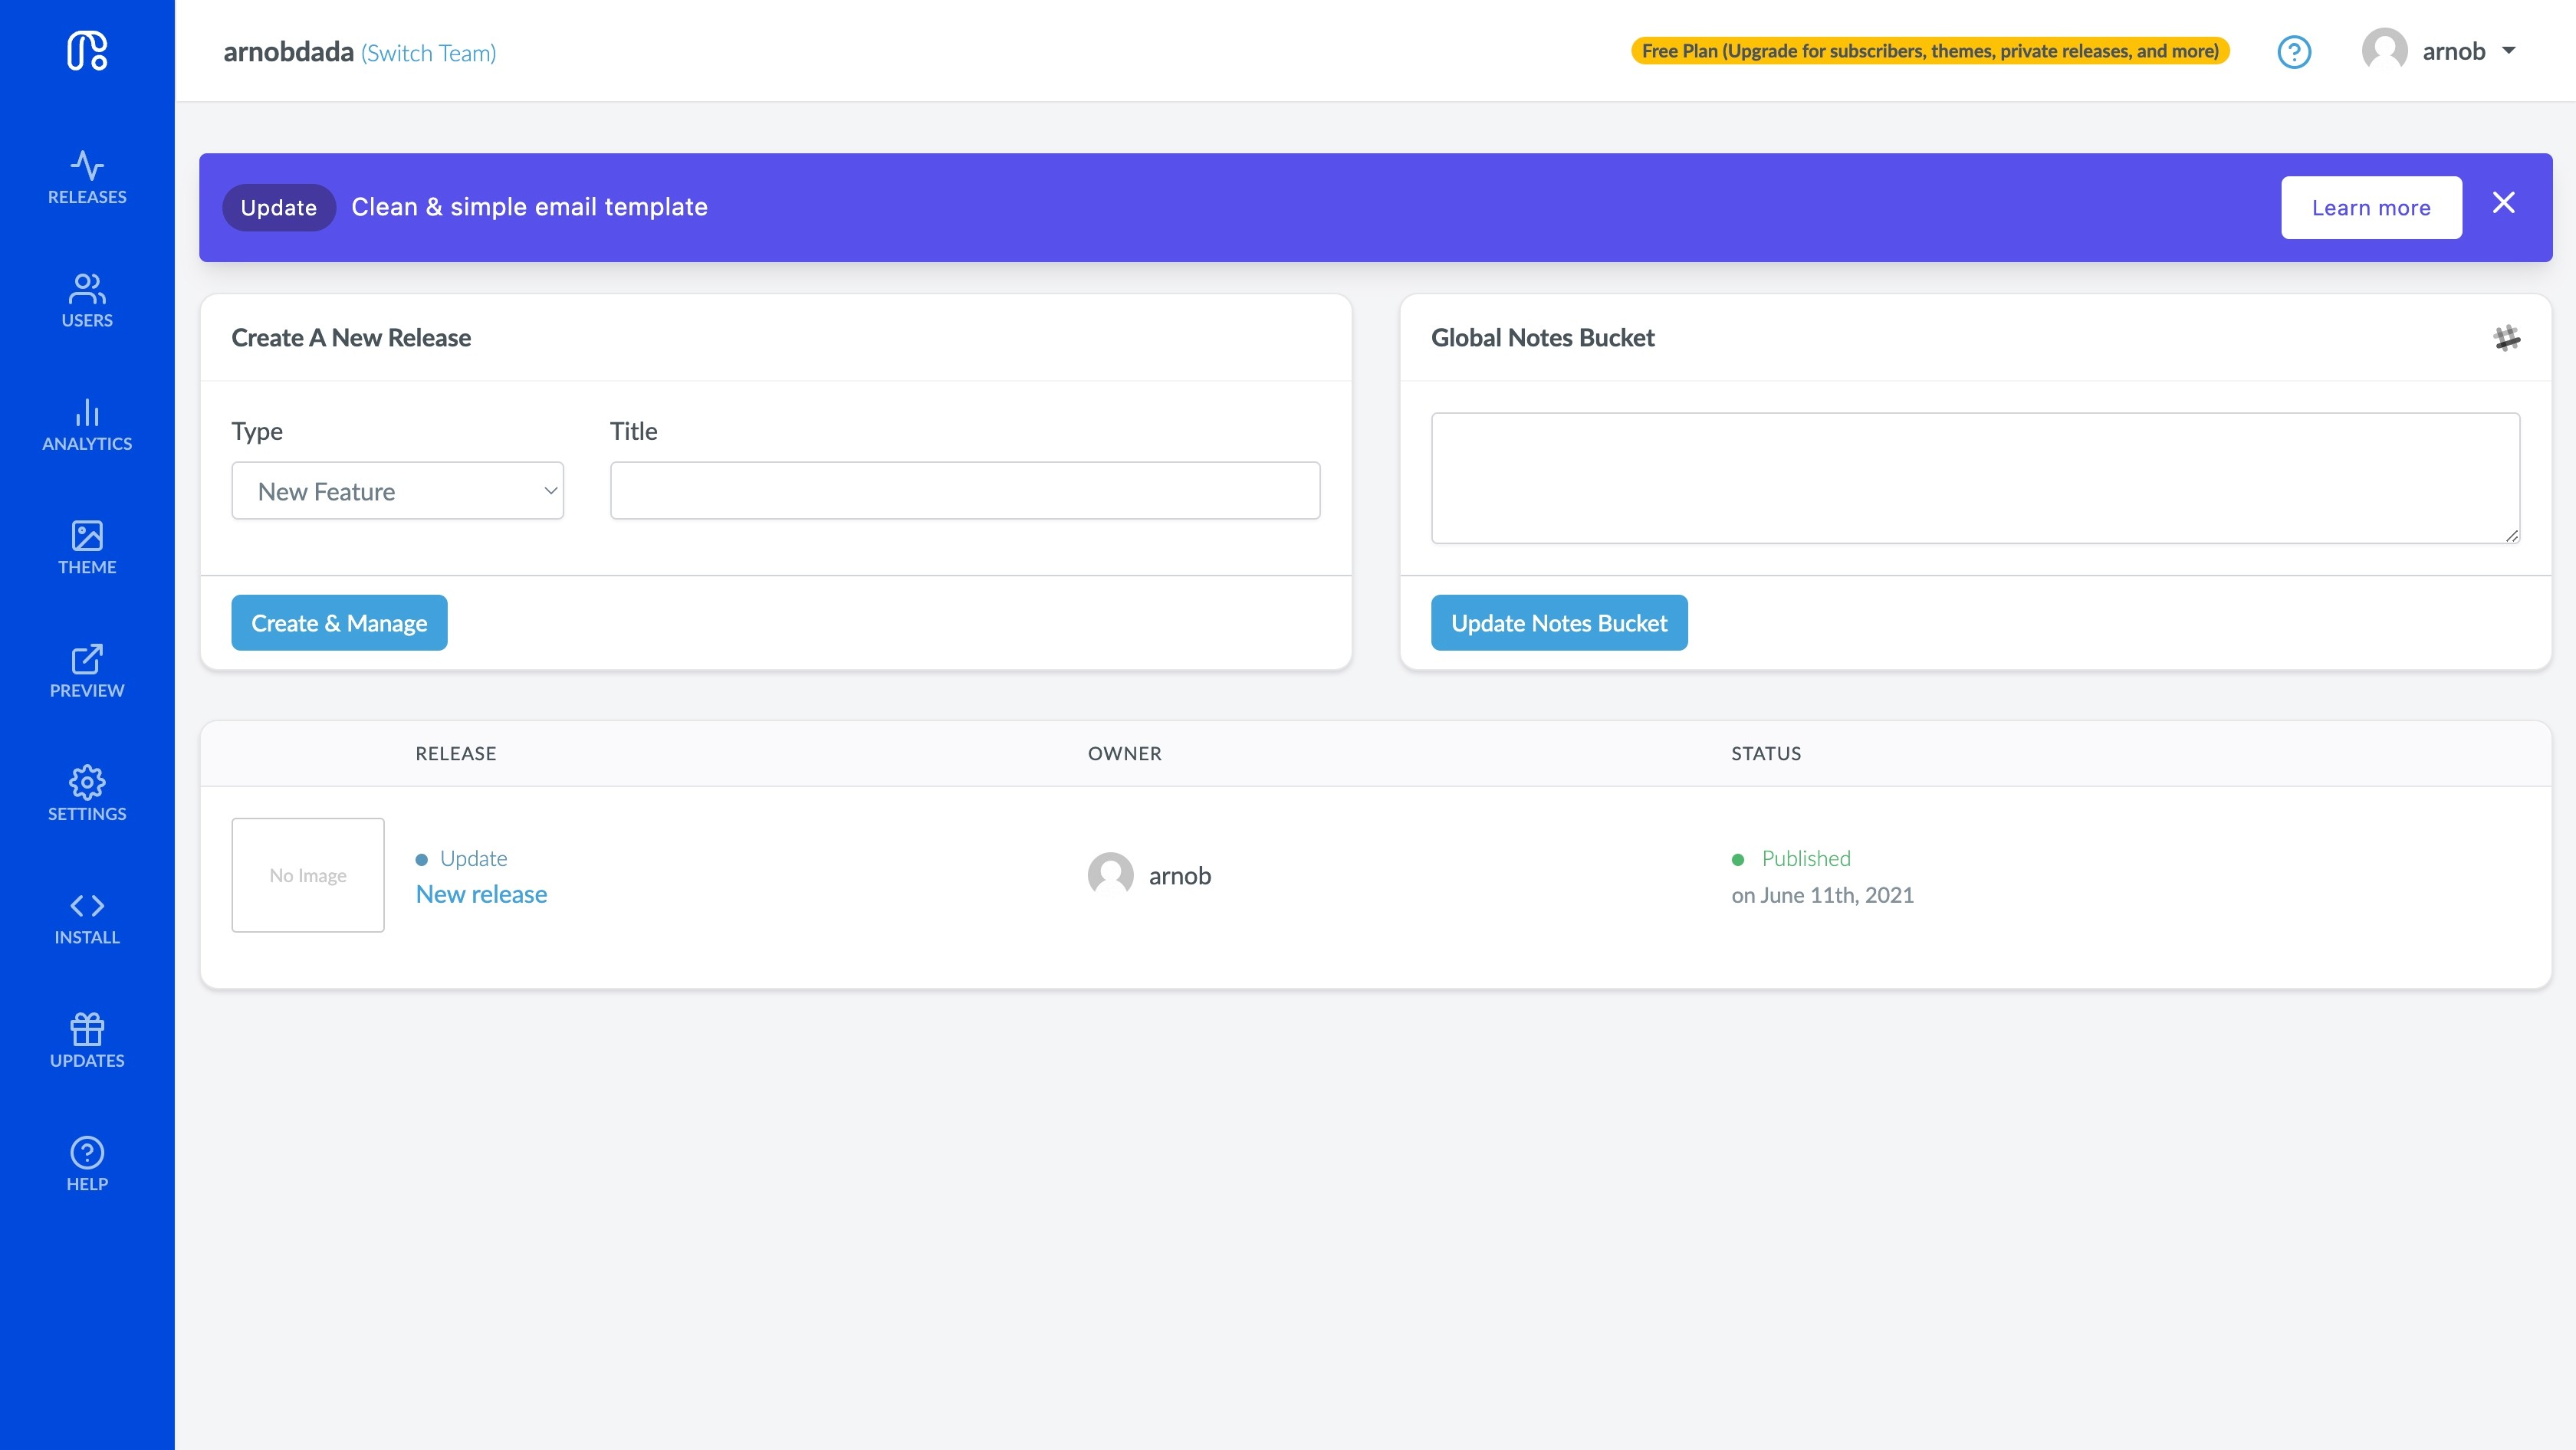Click the Update tag on the banner

[x=278, y=208]
